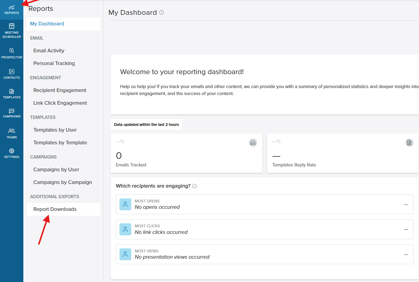
Task: Go to Contacts in the sidebar
Action: pyautogui.click(x=12, y=74)
